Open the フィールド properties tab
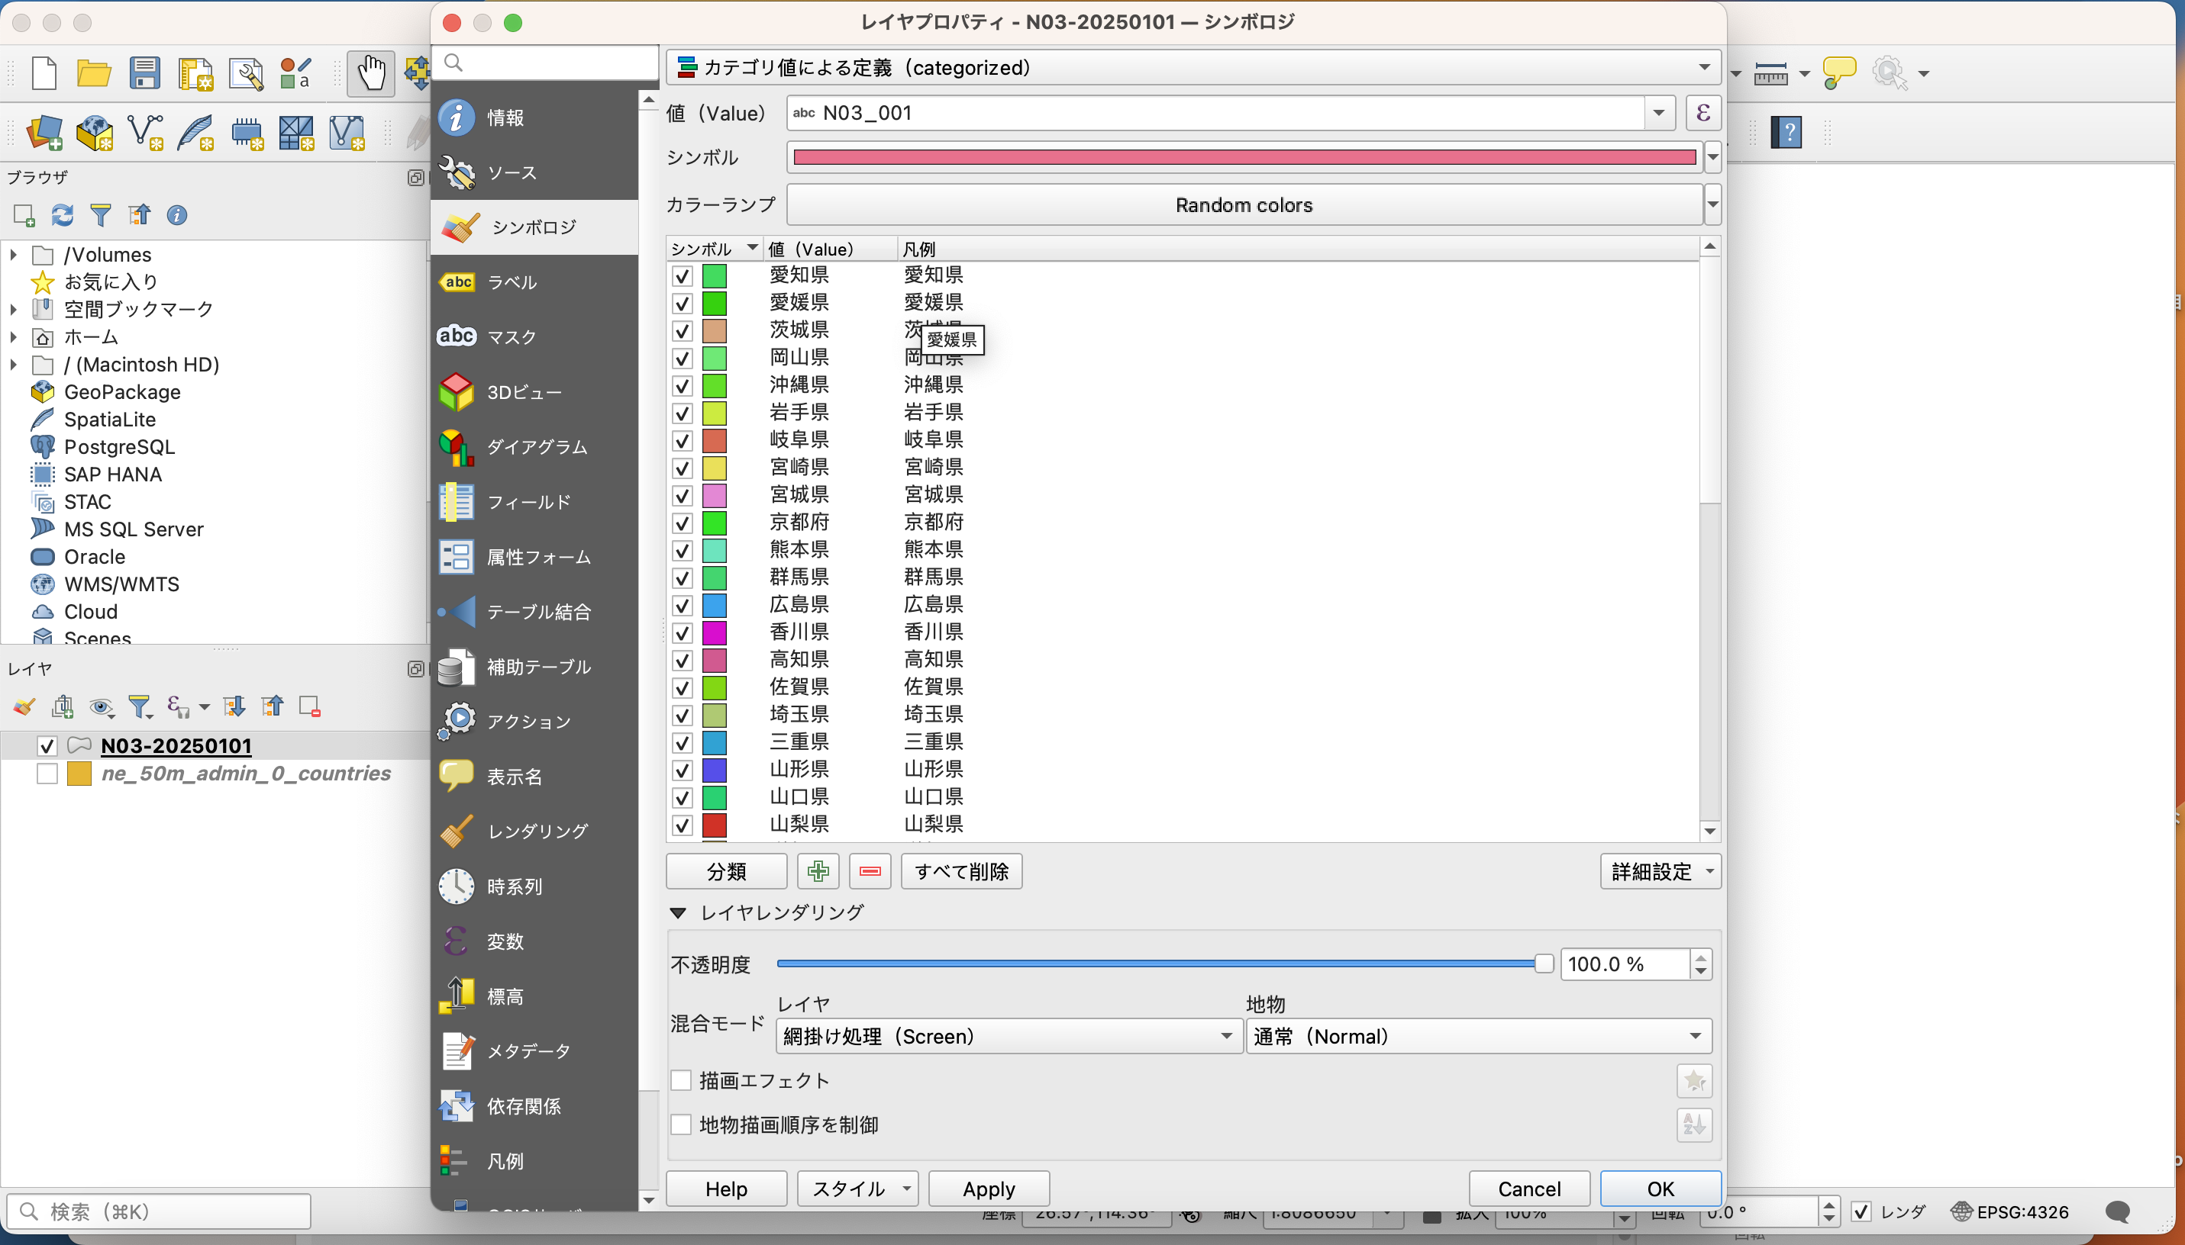Image resolution: width=2185 pixels, height=1245 pixels. tap(528, 502)
